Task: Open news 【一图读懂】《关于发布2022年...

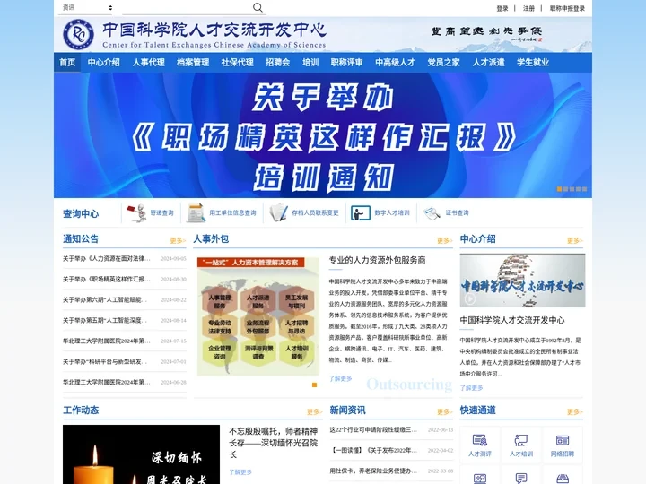Action: (373, 450)
